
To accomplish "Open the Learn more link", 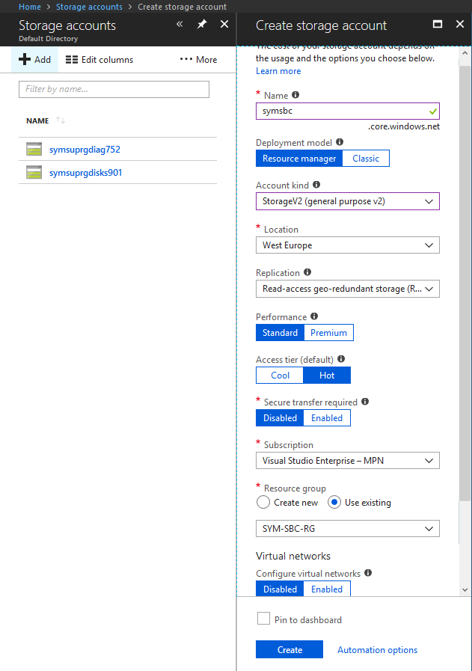I will click(x=278, y=71).
